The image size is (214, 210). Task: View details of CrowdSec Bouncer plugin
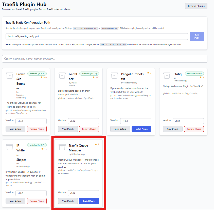pyautogui.click(x=15, y=129)
